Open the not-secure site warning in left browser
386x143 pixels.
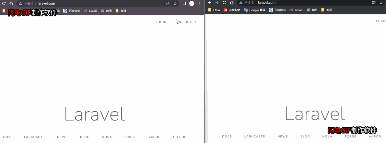pos(26,4)
